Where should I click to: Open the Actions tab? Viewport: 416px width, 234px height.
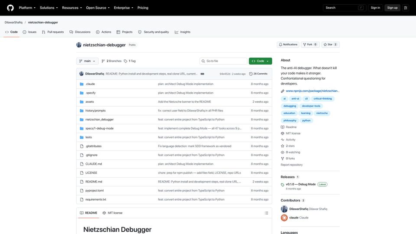[x=104, y=32]
